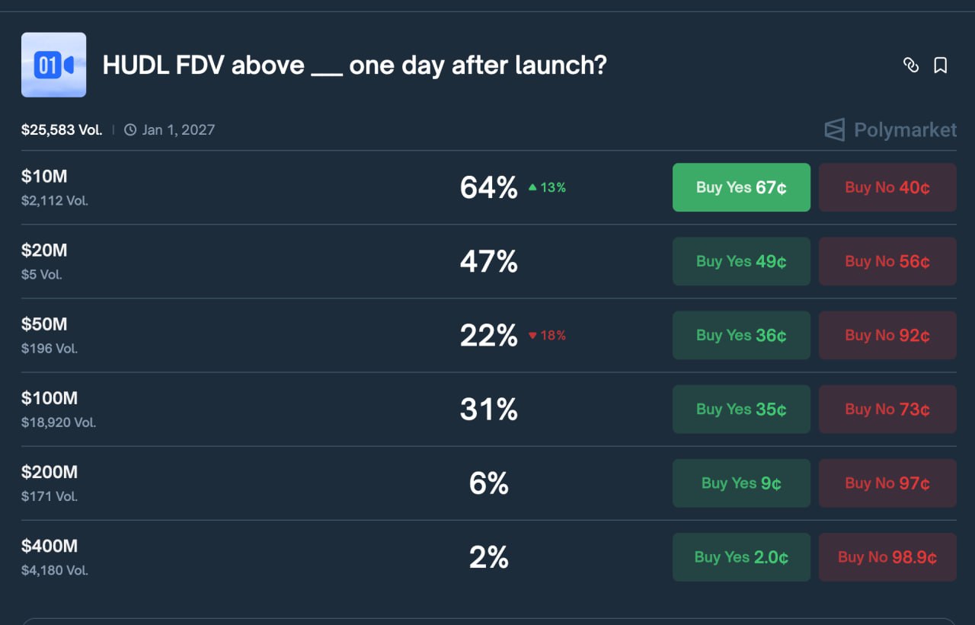The width and height of the screenshot is (975, 625).
Task: Click the Polymarket logo
Action: coord(890,130)
